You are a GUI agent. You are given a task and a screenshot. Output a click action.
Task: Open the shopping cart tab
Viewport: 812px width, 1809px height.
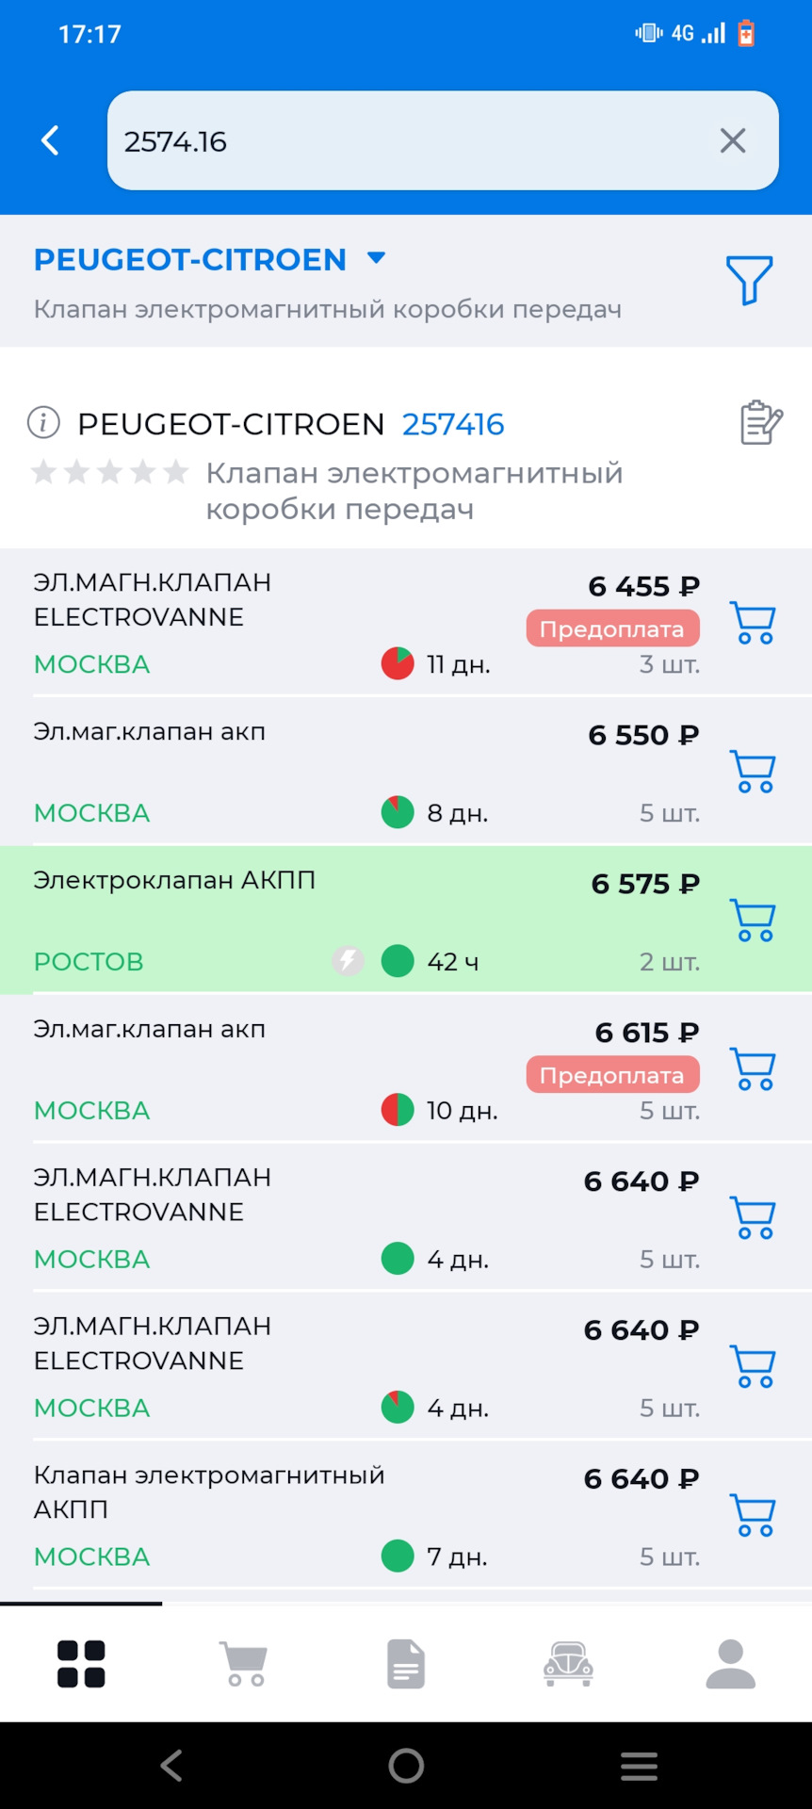tap(244, 1664)
